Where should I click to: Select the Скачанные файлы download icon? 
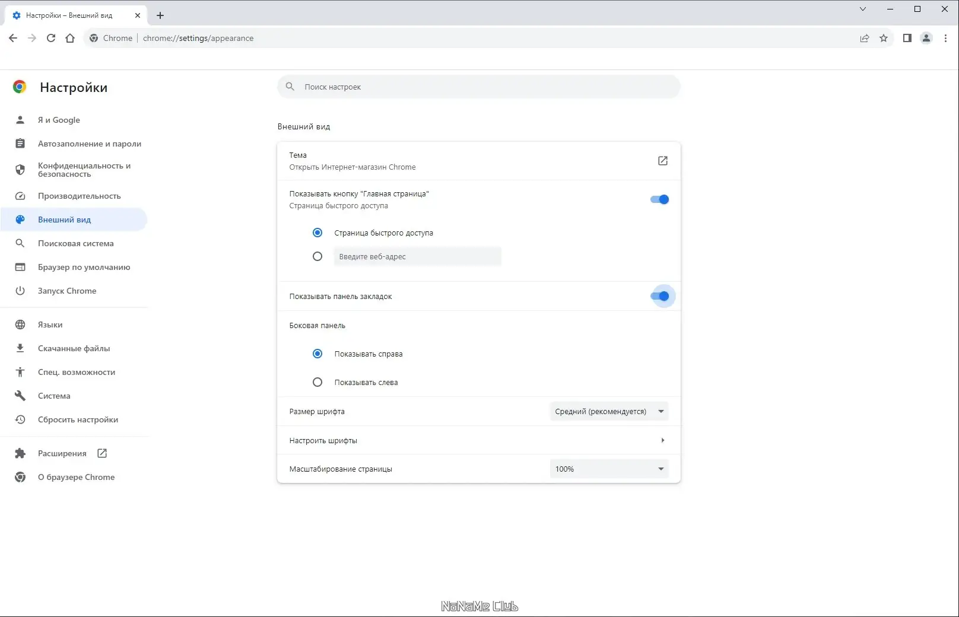coord(20,348)
